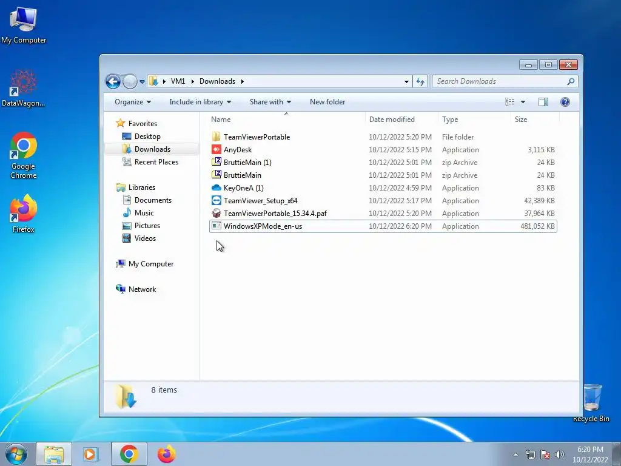This screenshot has height=466, width=621.
Task: Select VM1 in the address breadcrumb
Action: tap(178, 81)
